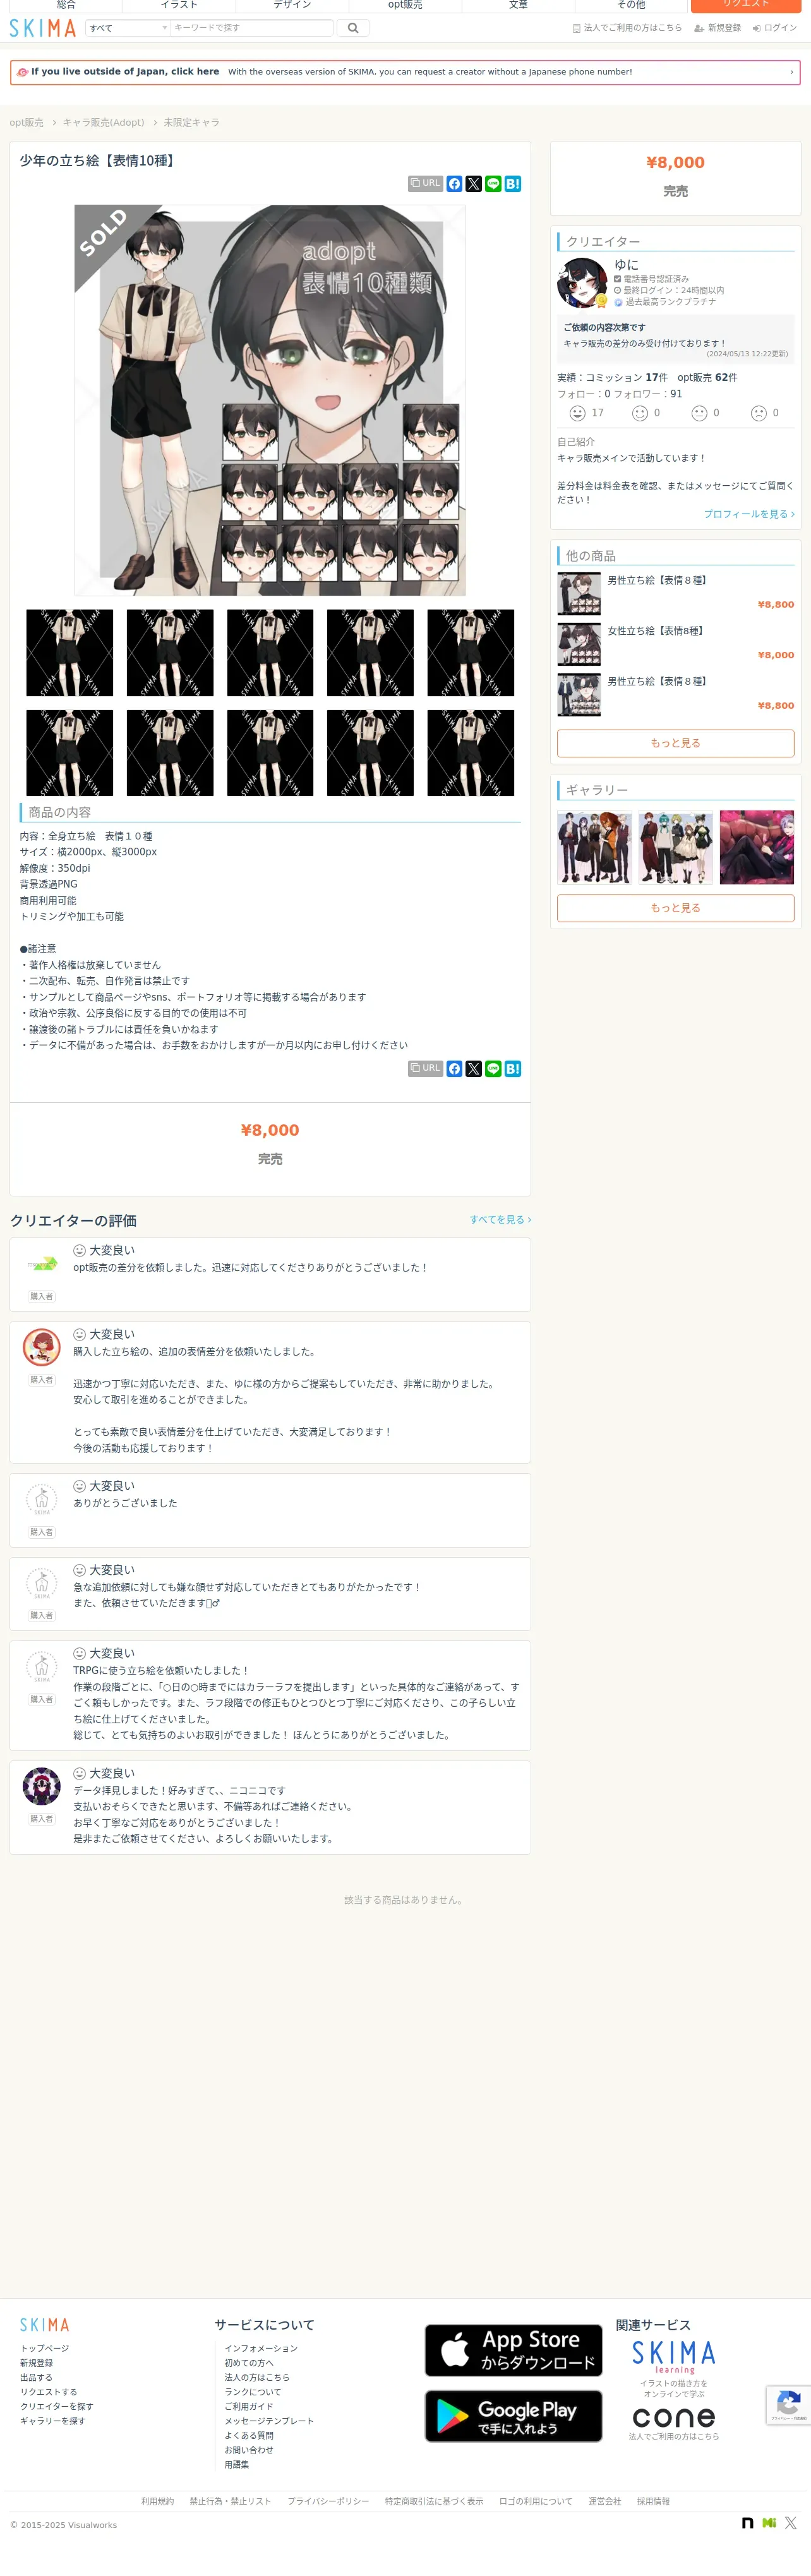Click footer トップページ link
Image resolution: width=811 pixels, height=2576 pixels.
(x=45, y=2348)
